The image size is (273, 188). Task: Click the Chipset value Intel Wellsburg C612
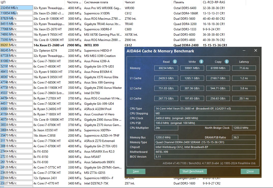[205, 147]
